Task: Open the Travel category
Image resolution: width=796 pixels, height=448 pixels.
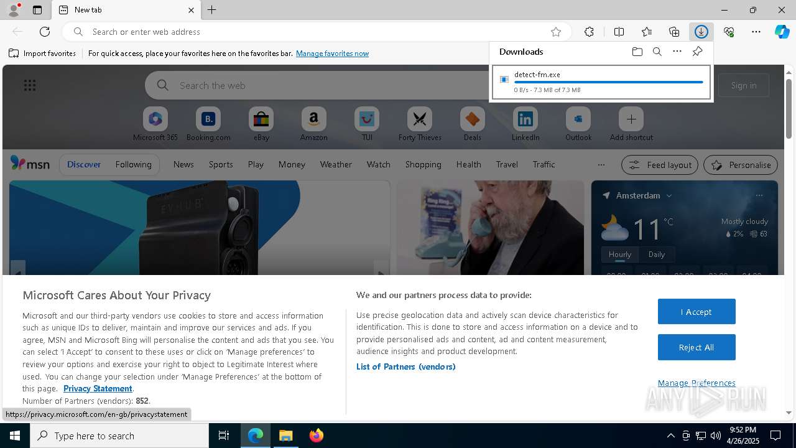Action: coord(507,164)
